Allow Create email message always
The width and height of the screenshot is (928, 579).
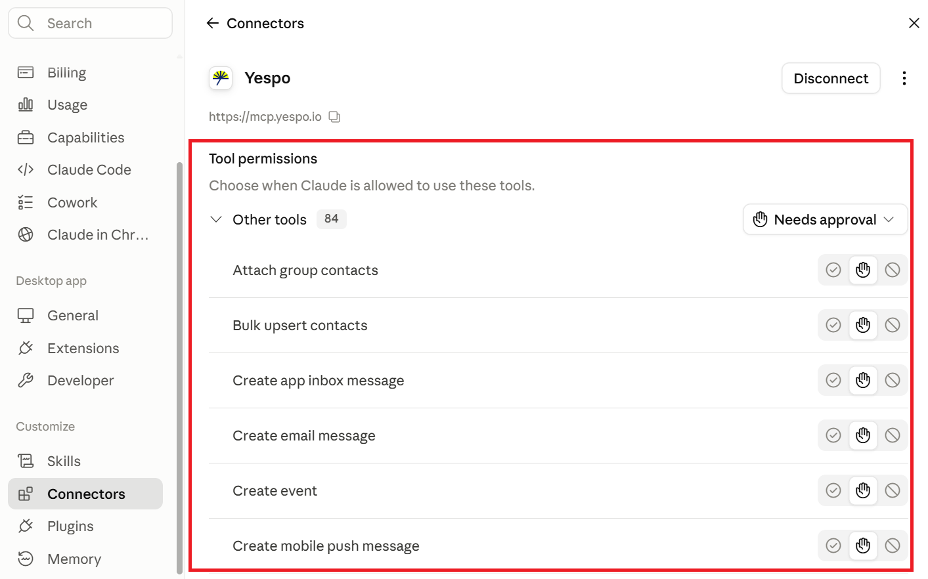coord(833,435)
